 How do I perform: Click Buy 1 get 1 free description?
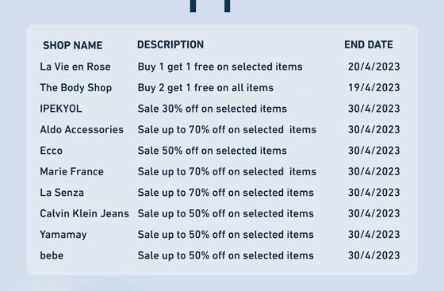coord(220,67)
